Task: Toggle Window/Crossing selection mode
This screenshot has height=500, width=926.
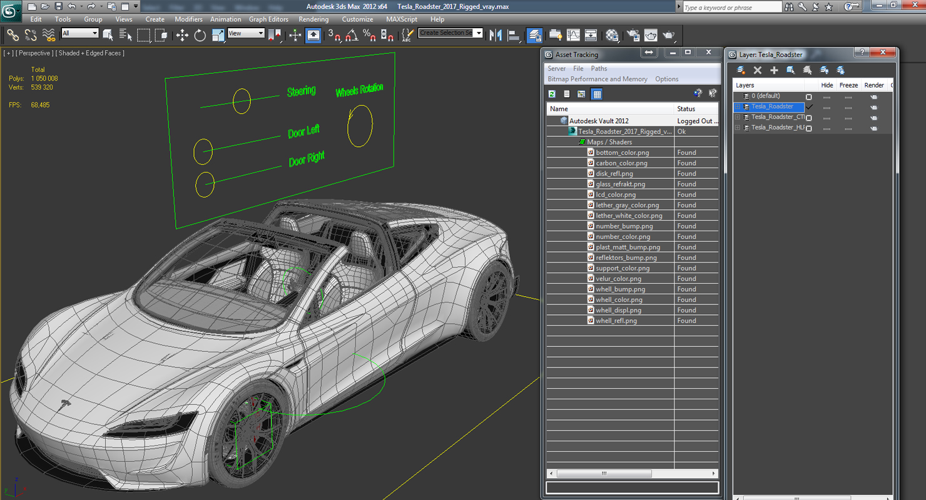Action: point(161,35)
